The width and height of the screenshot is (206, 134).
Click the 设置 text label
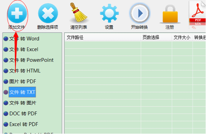[109, 27]
